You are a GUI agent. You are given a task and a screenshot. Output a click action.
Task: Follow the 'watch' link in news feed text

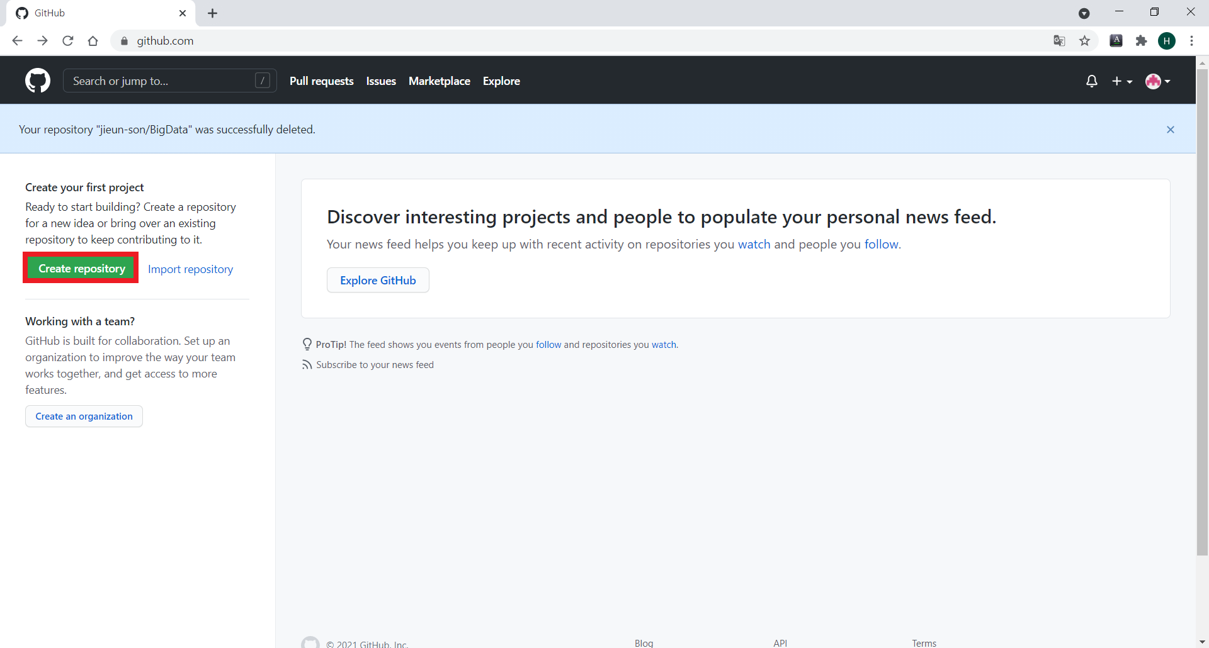(754, 244)
